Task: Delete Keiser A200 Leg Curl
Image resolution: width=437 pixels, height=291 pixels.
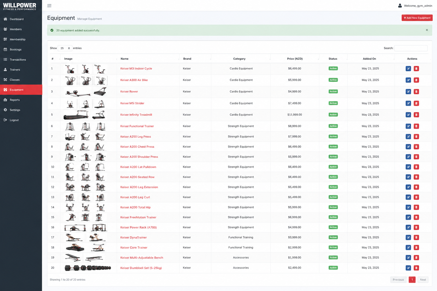Action: (416, 197)
